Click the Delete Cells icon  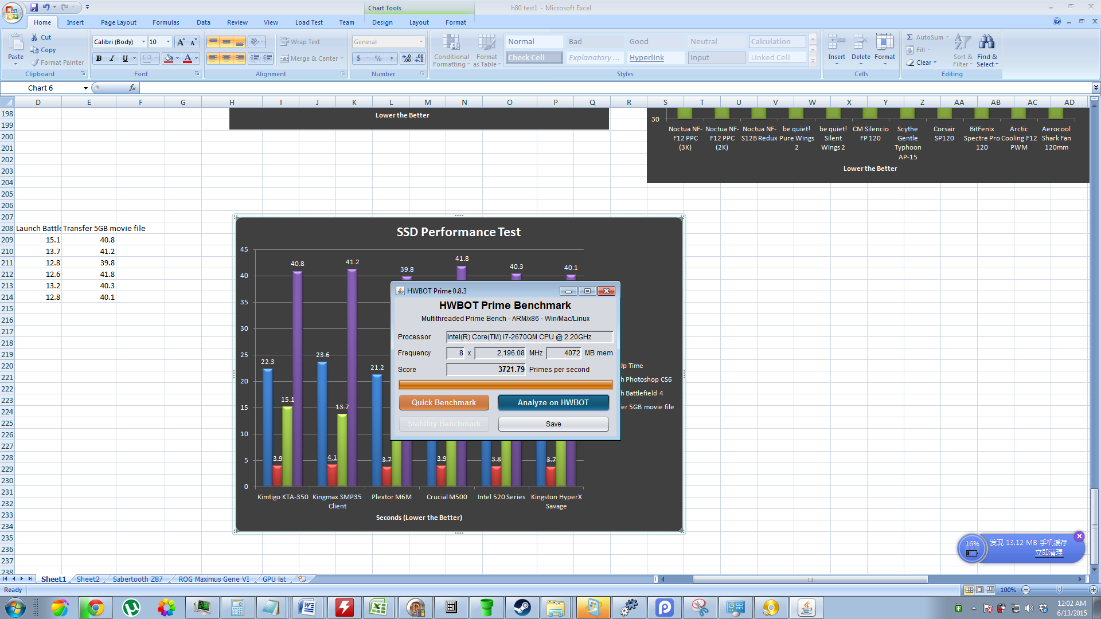(x=861, y=42)
